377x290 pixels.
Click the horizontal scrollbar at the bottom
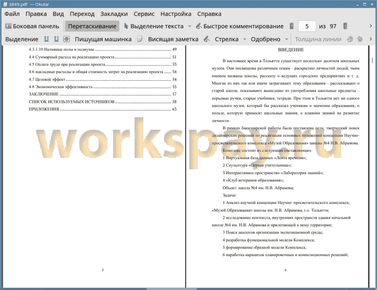[x=172, y=289]
